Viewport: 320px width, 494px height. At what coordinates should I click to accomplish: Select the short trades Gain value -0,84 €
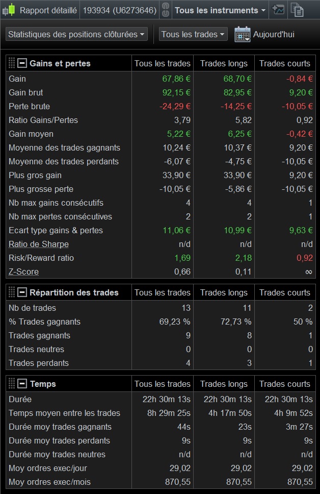click(x=299, y=79)
